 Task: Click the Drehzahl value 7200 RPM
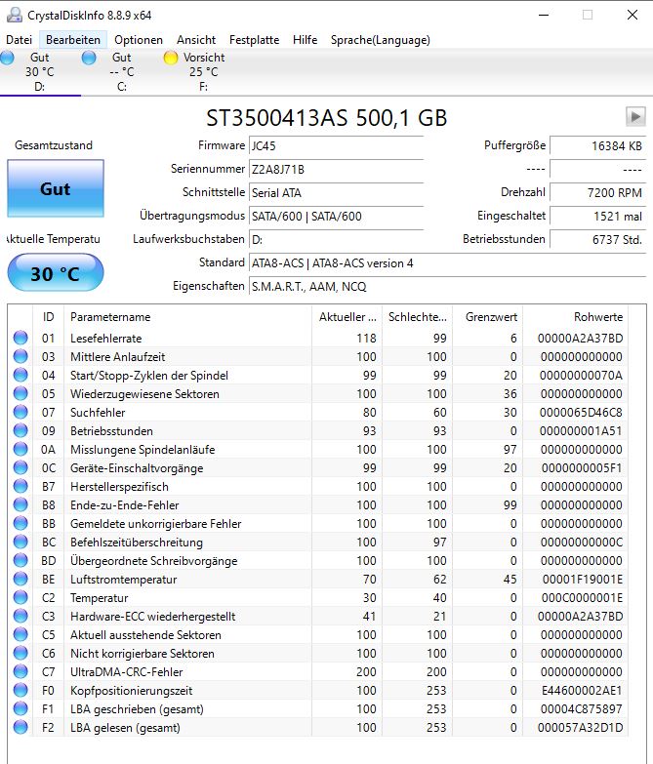click(598, 192)
